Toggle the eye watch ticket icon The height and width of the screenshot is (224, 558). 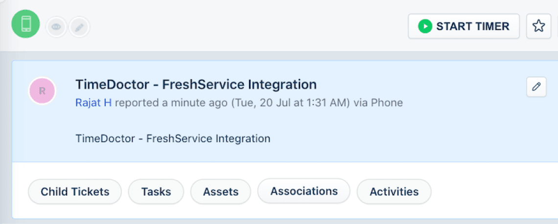[56, 27]
